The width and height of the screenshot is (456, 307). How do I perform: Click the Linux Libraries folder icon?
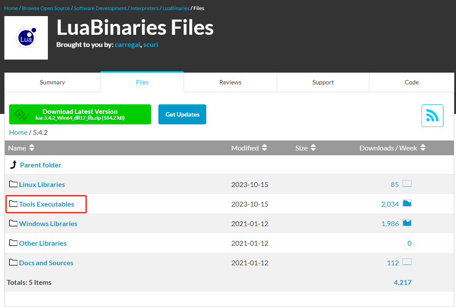click(x=13, y=184)
